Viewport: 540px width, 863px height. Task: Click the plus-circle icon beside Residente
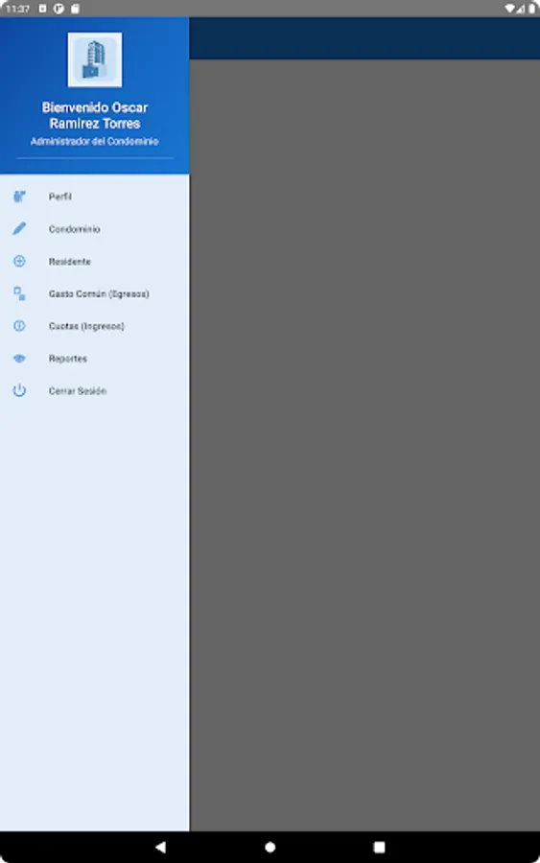[19, 261]
